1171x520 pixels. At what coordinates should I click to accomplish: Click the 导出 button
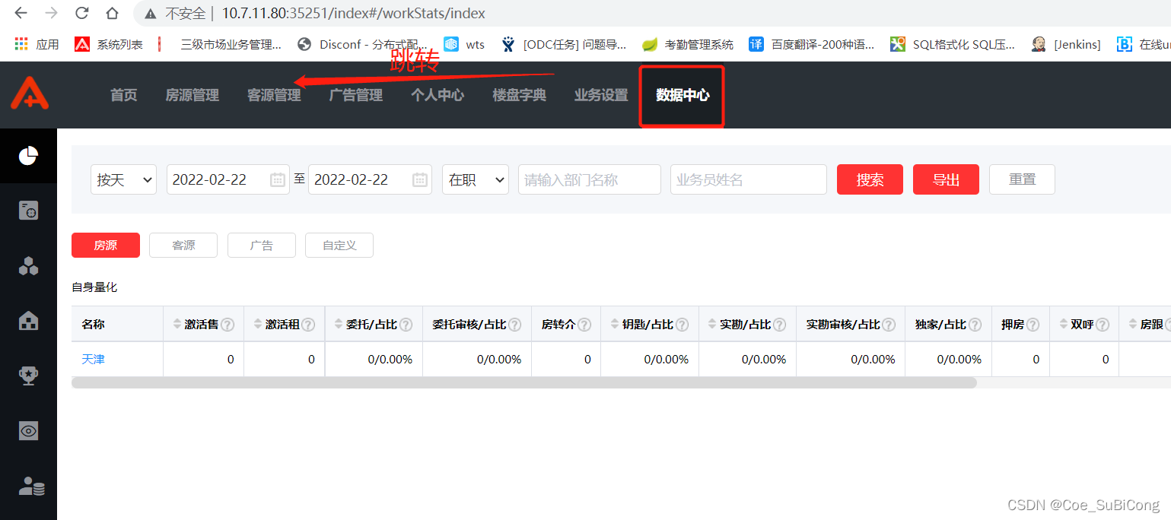tap(946, 179)
